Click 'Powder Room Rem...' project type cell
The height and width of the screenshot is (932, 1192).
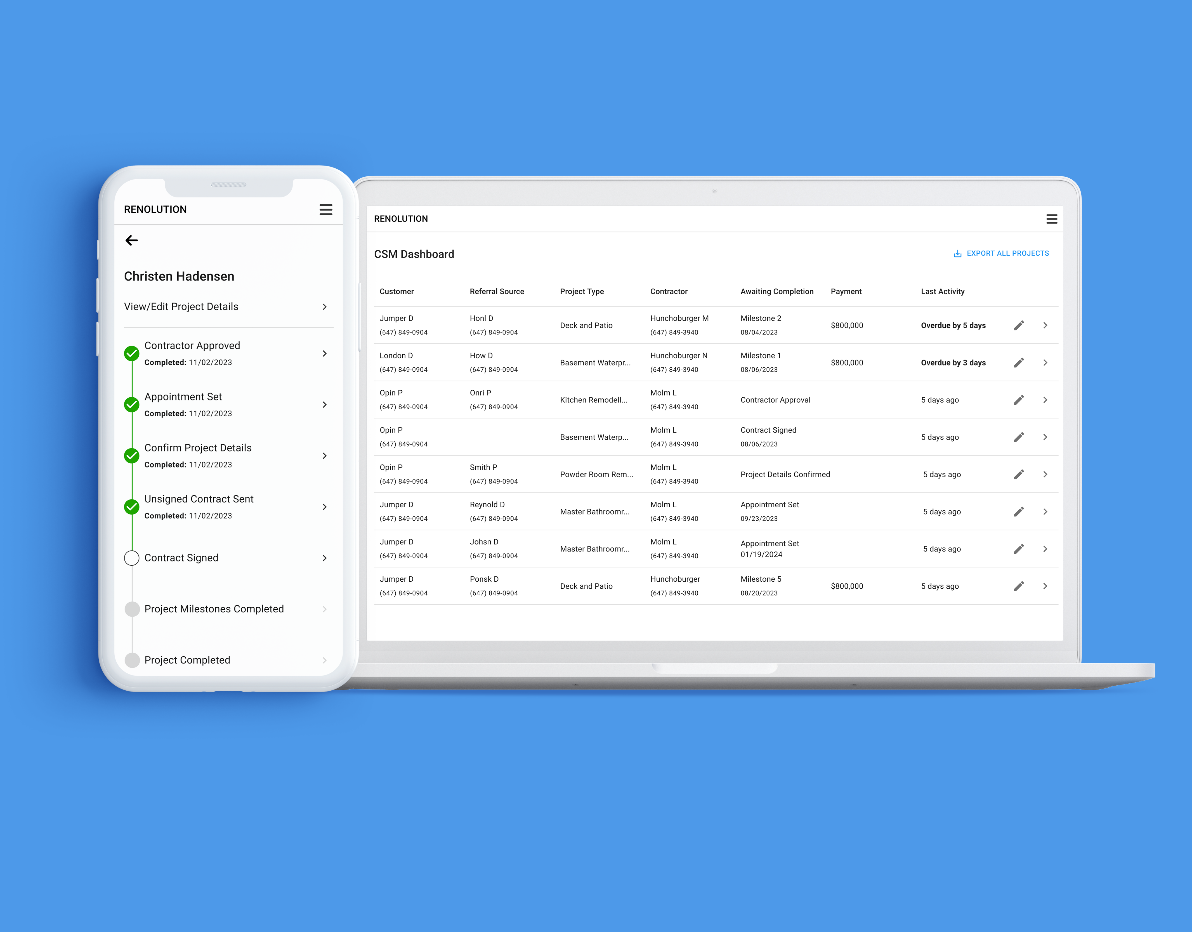point(596,475)
